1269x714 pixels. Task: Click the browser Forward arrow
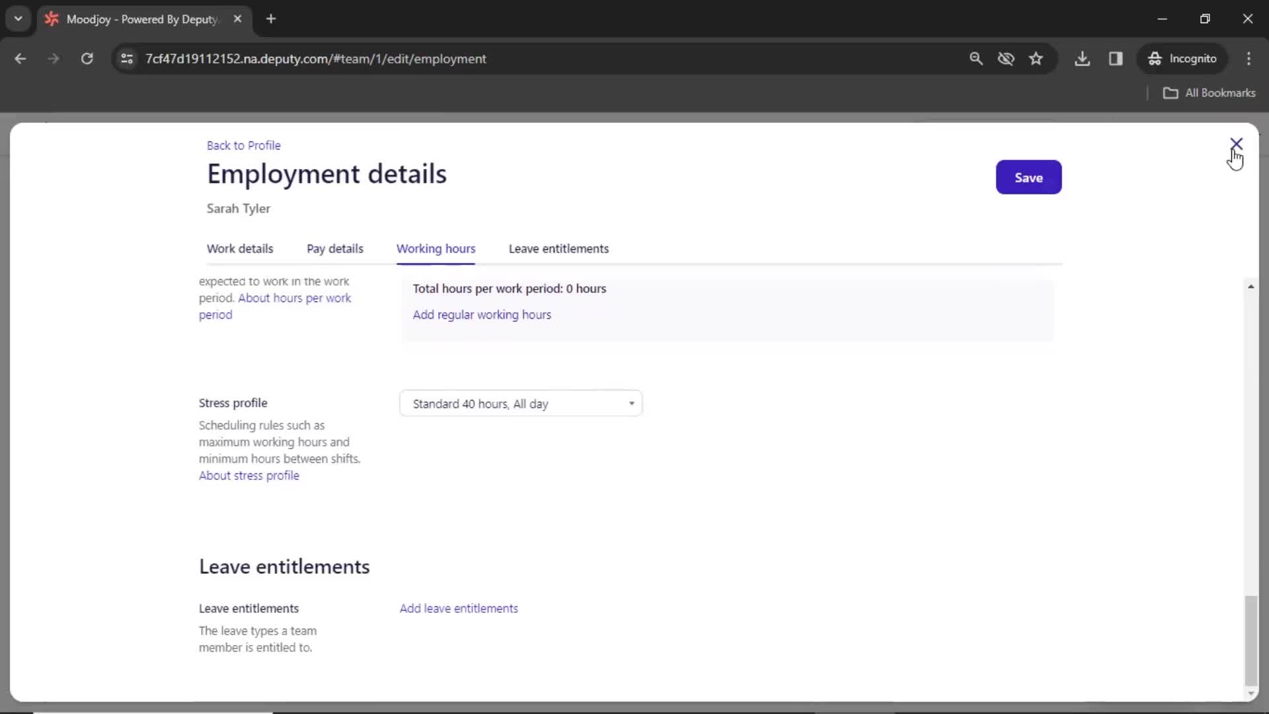pyautogui.click(x=54, y=59)
